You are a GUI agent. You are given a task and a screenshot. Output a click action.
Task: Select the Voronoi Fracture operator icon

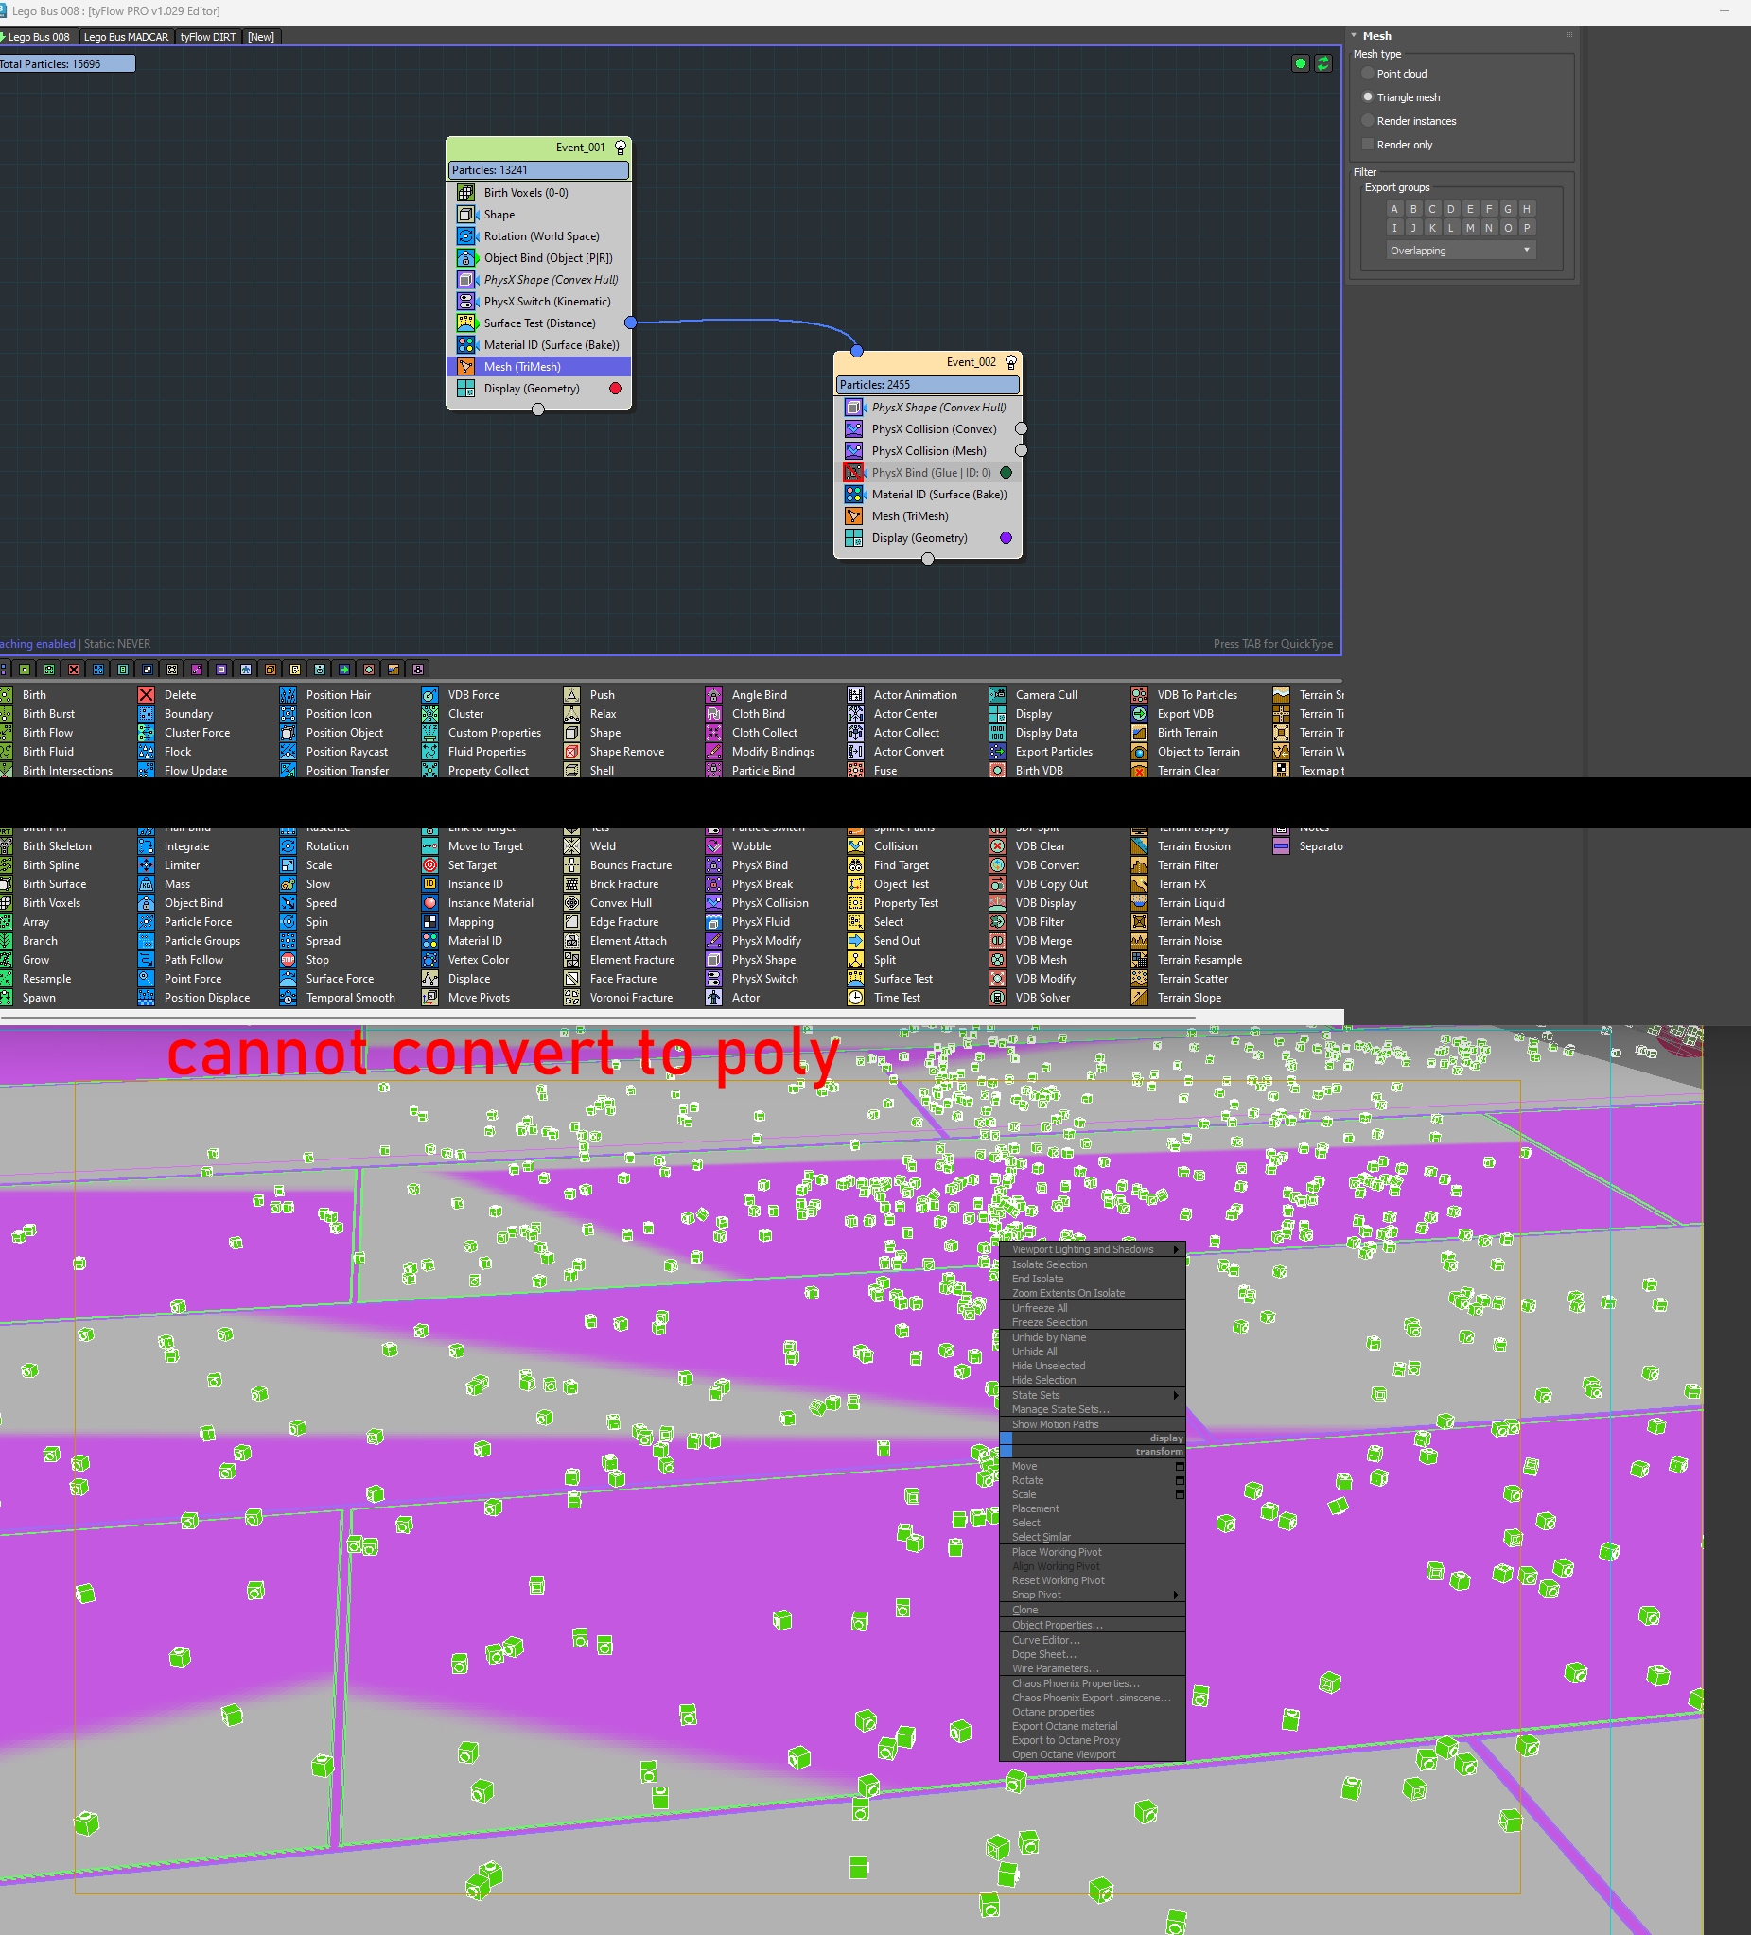[x=572, y=998]
